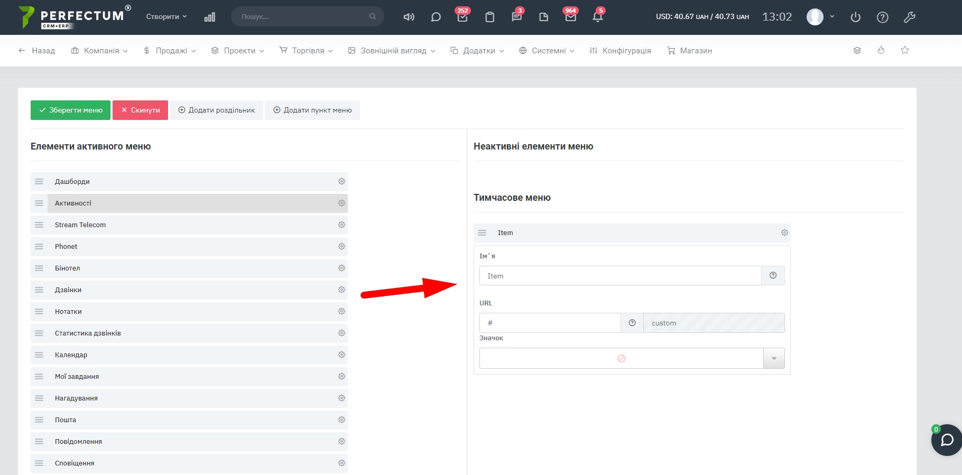Expand the Створити dropdown
Viewport: 962px width, 475px height.
(x=166, y=17)
